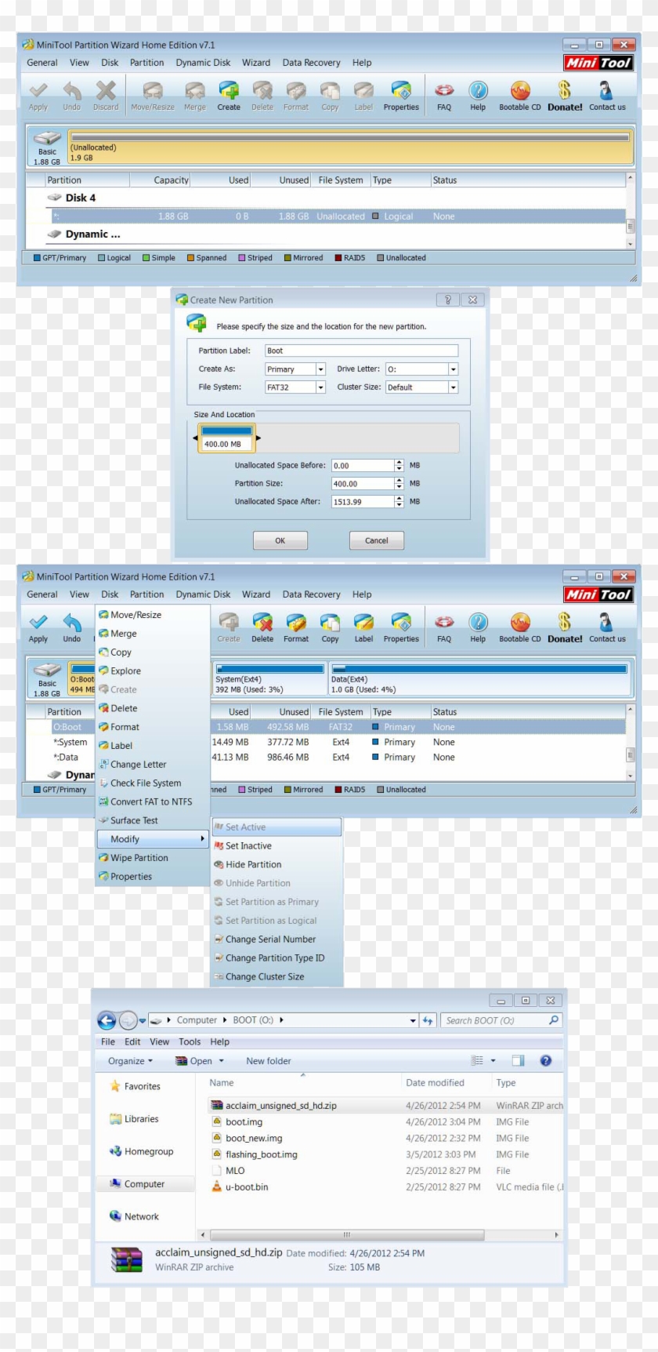Screen dimensions: 658x1352
Task: Choose Convert FAT to NTFS
Action: (152, 801)
